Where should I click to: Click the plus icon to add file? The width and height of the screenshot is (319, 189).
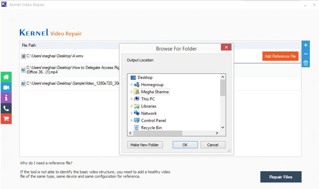pyautogui.click(x=306, y=45)
